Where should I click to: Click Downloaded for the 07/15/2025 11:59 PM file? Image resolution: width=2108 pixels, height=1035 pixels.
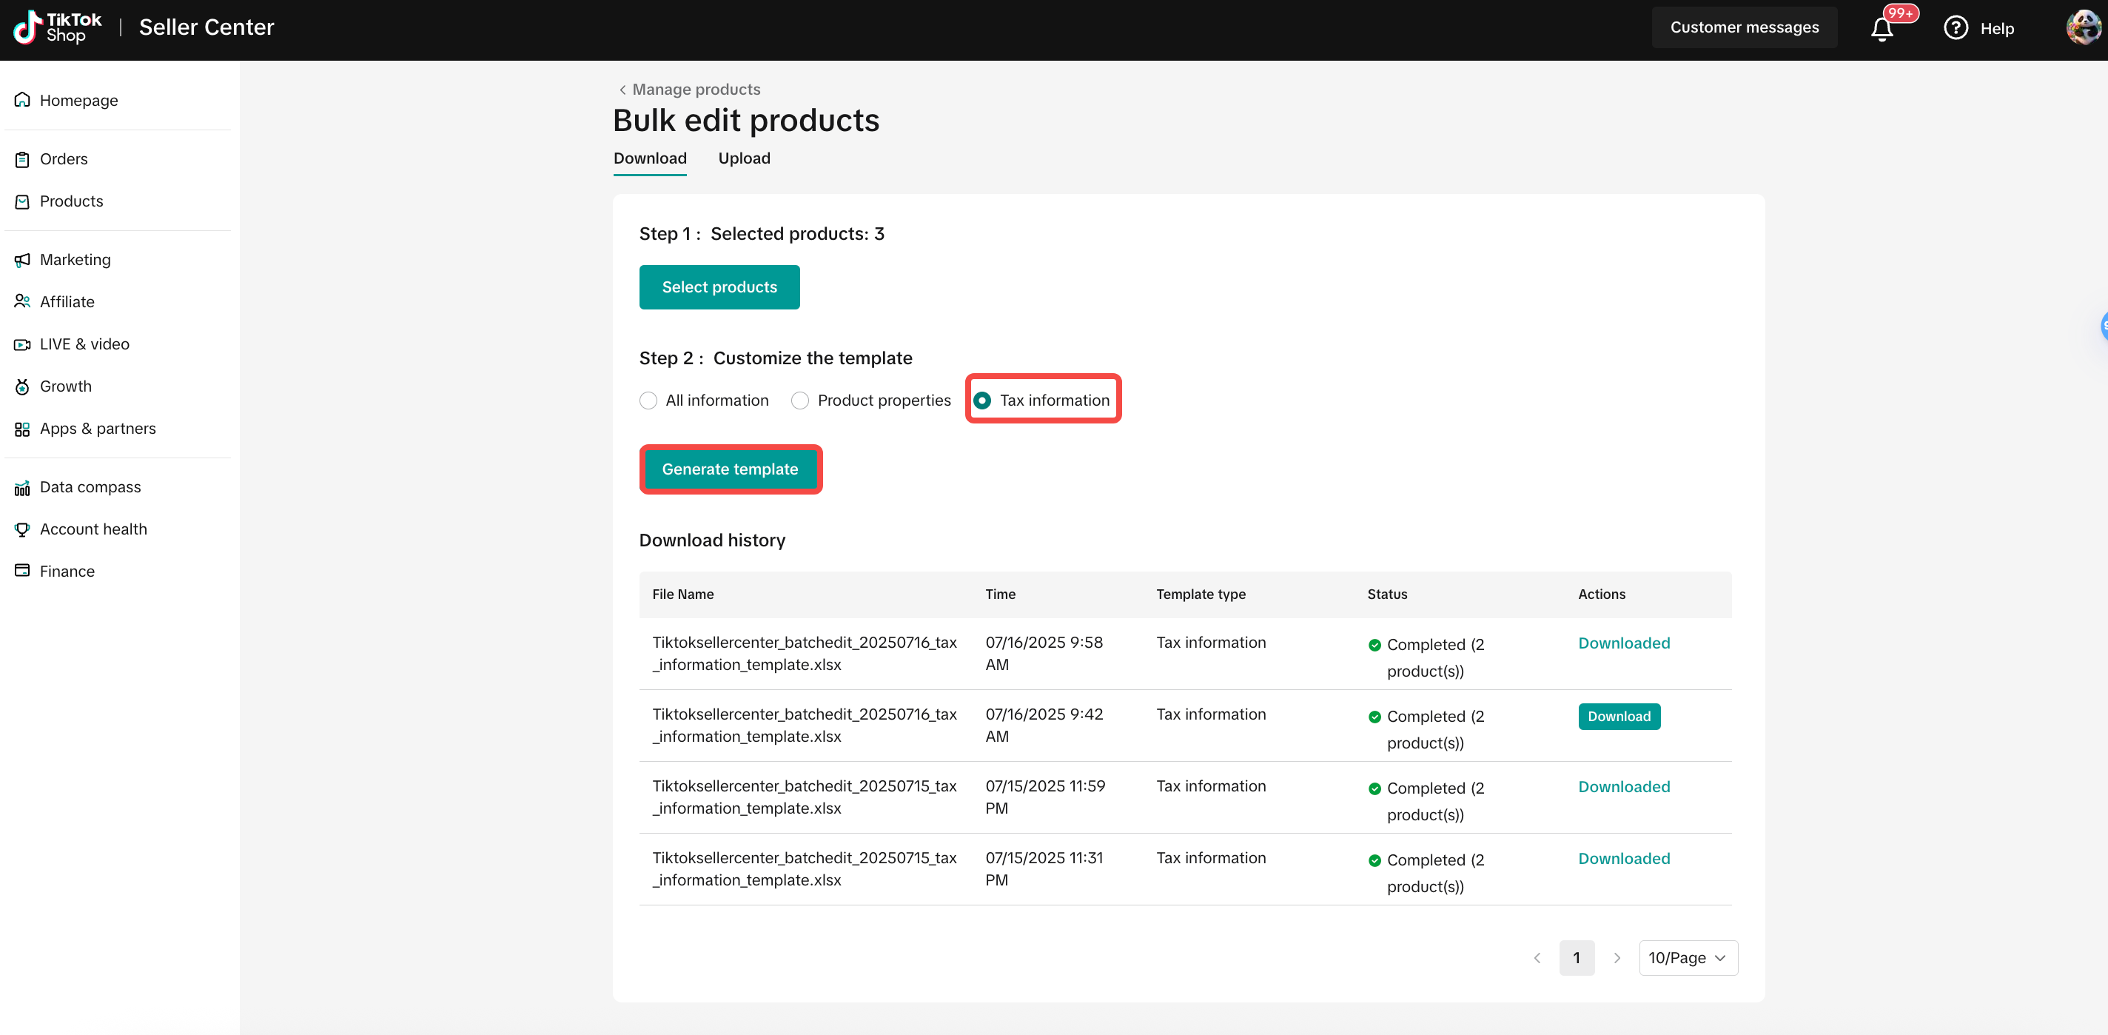pyautogui.click(x=1623, y=786)
